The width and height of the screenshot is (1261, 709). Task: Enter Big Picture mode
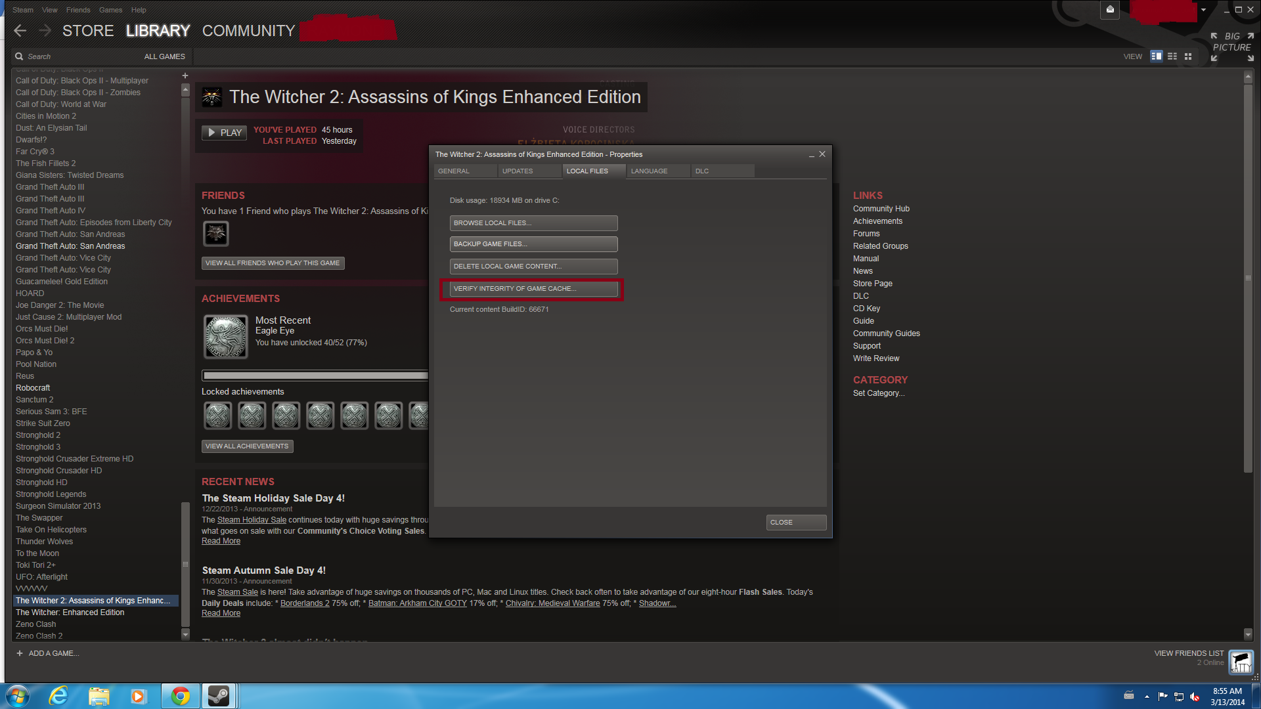[1232, 42]
